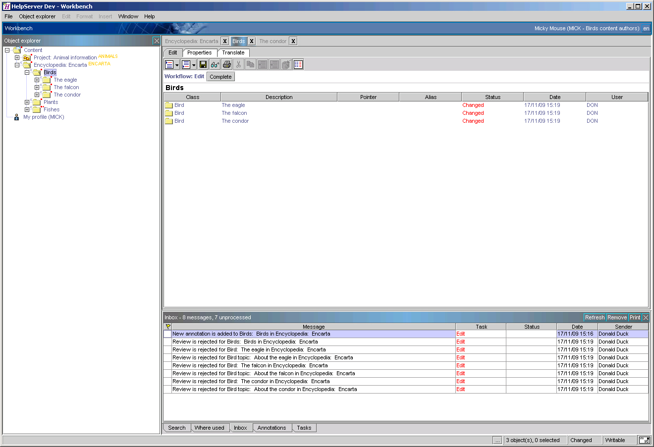Click the copy pages icon

pyautogui.click(x=250, y=64)
